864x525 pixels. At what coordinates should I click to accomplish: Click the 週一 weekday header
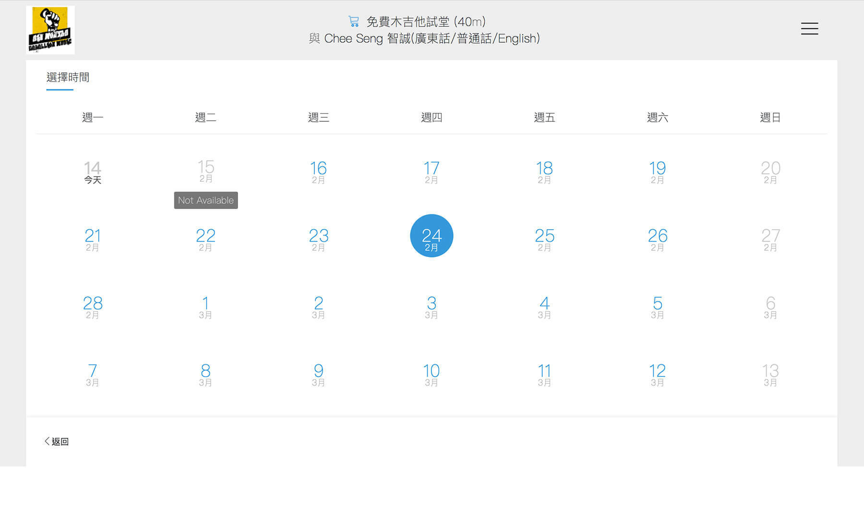click(93, 117)
